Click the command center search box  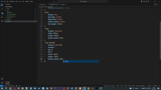[83, 1]
